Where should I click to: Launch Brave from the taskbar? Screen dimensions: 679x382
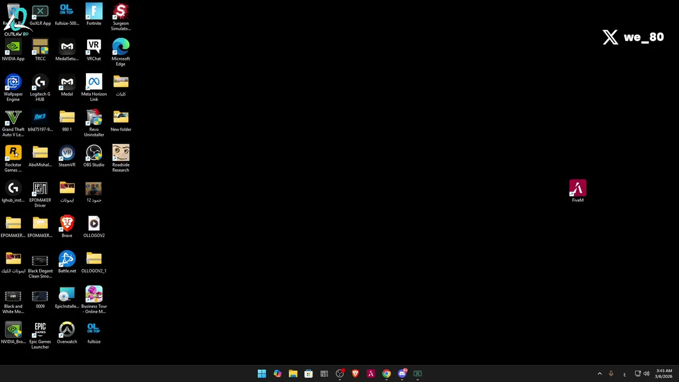coord(355,374)
